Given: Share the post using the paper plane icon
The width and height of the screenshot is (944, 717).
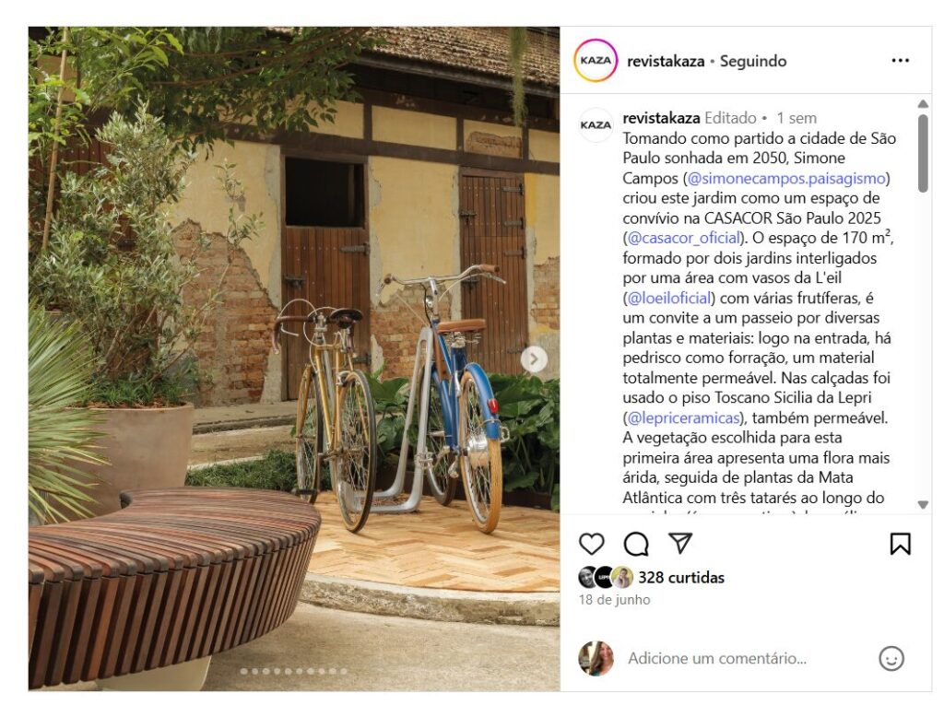Looking at the screenshot, I should click(679, 544).
